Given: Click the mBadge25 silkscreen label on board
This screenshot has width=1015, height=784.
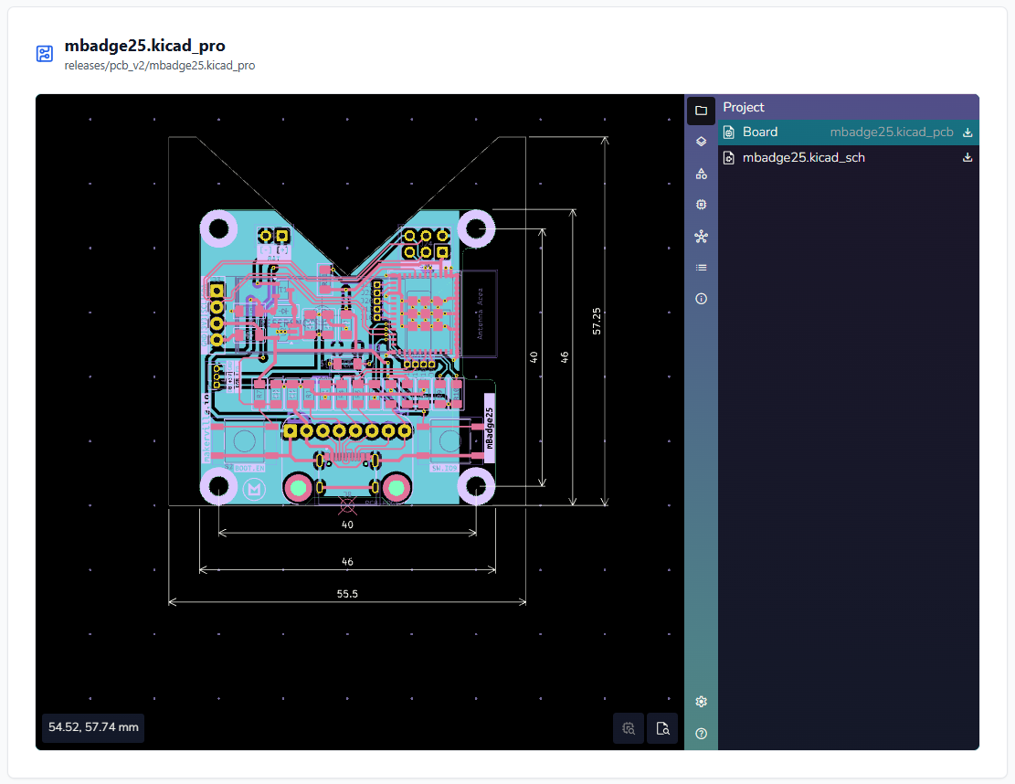Looking at the screenshot, I should click(x=489, y=429).
